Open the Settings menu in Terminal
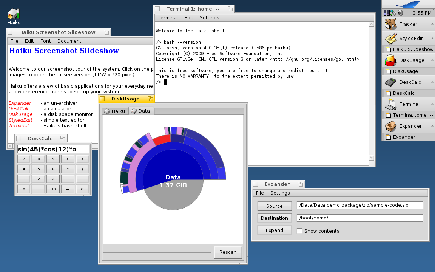435x272 pixels. coord(209,18)
